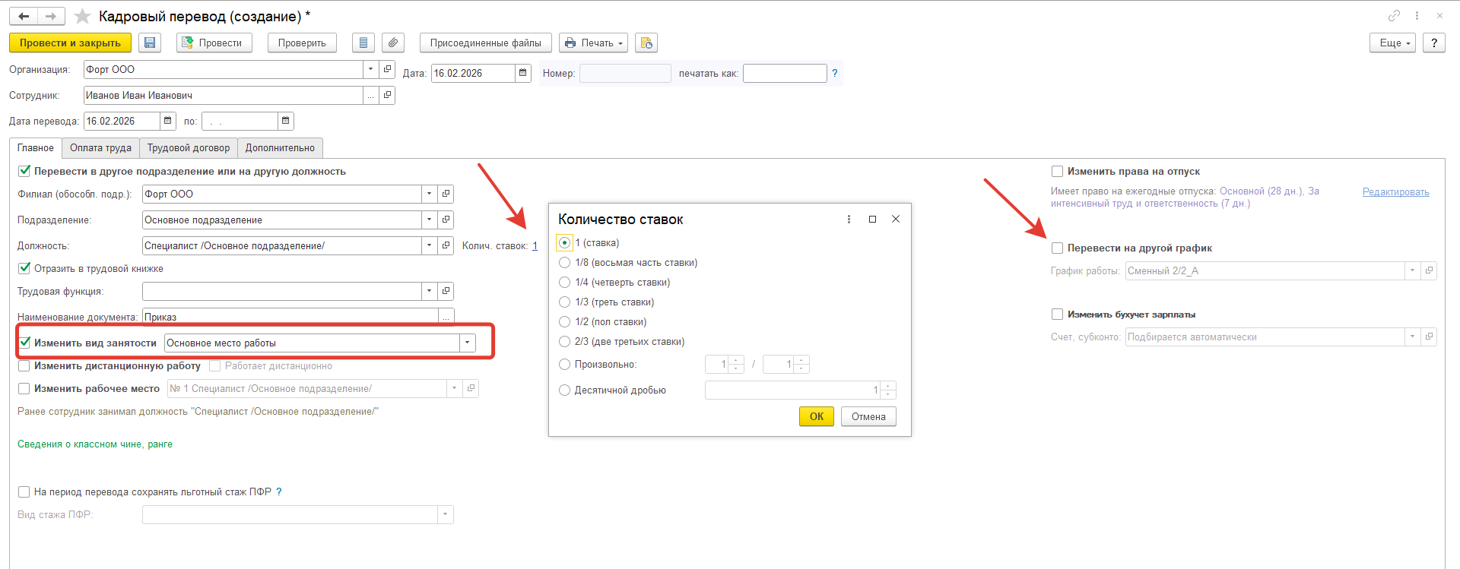The height and width of the screenshot is (569, 1460).
Task: Click the Редактировать vacation rights link
Action: click(x=1395, y=191)
